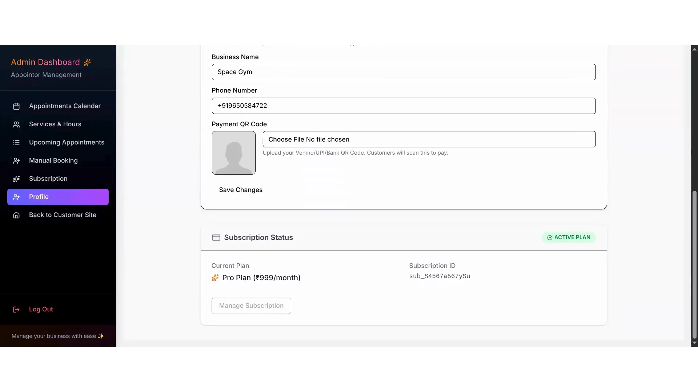The image size is (698, 392).
Task: Click the calendar icon beside Appointments Calendar
Action: tap(16, 106)
